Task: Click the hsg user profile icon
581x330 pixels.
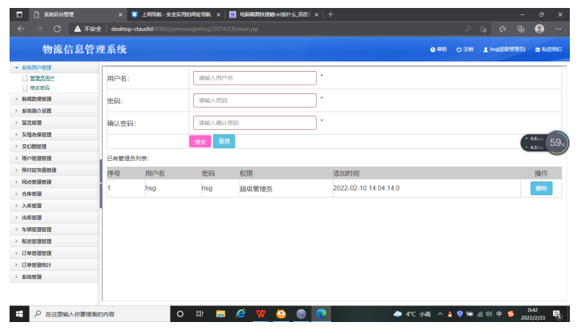Action: click(485, 49)
